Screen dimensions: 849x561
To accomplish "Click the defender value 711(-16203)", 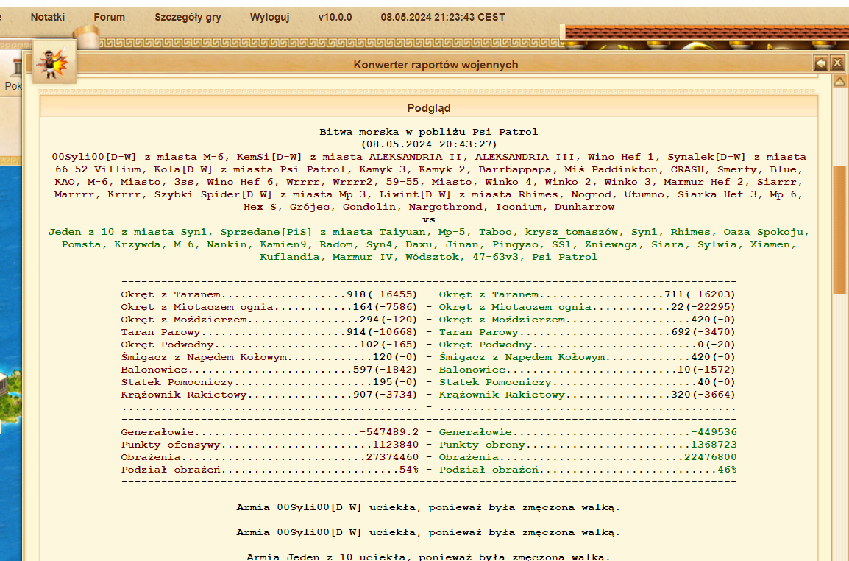I will click(700, 294).
